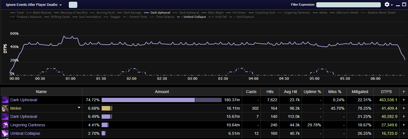Click the Dark Upheaval icon in the 180.37m row
The width and height of the screenshot is (408, 139).
tap(5, 100)
